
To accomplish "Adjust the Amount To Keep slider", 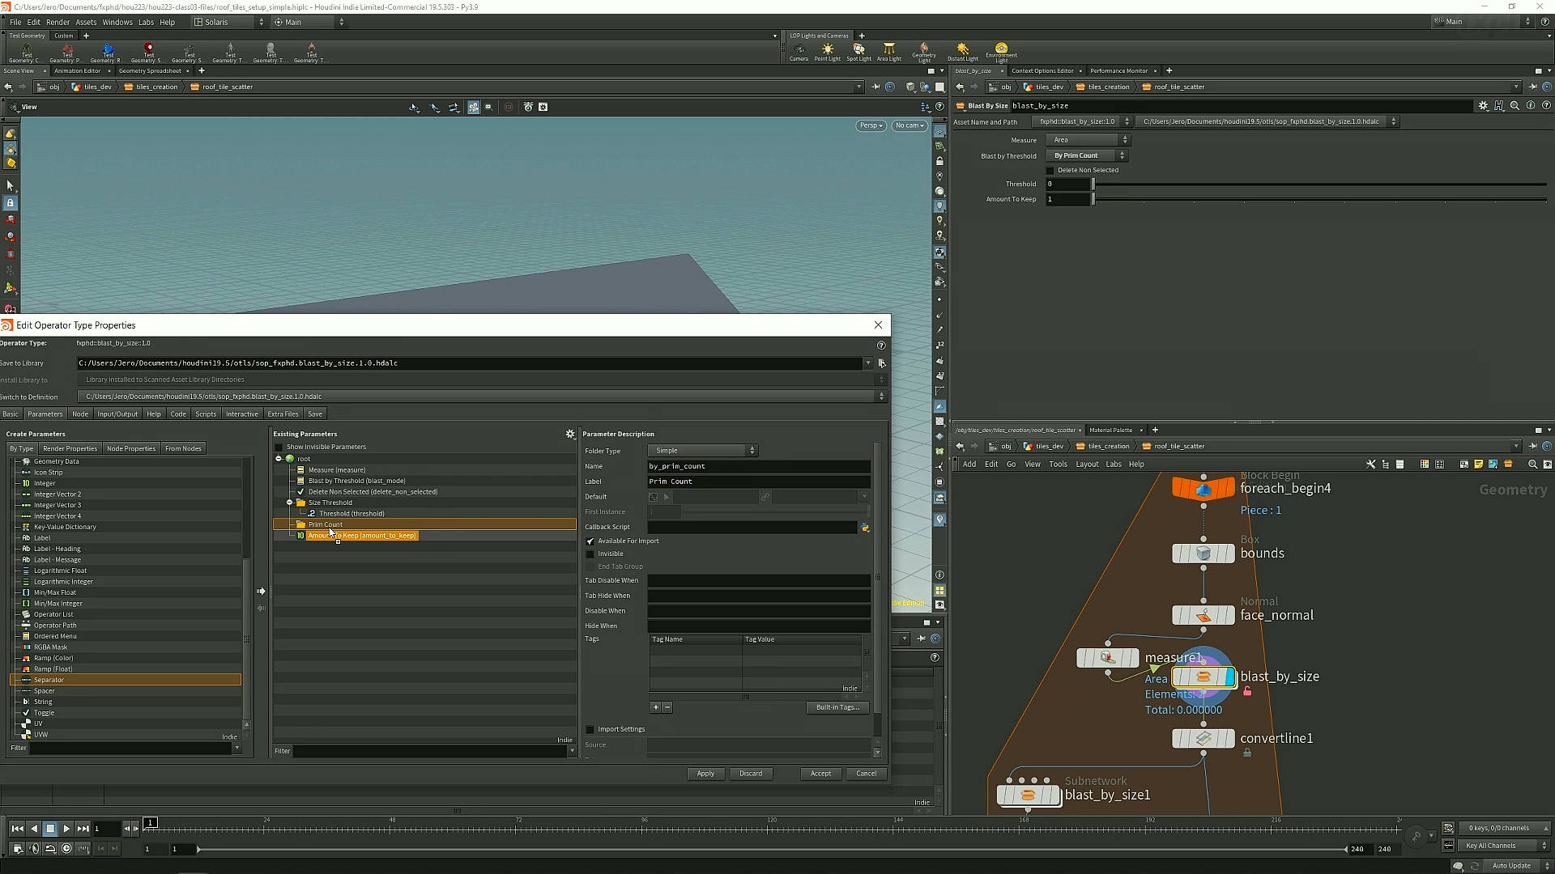I will [x=1093, y=199].
